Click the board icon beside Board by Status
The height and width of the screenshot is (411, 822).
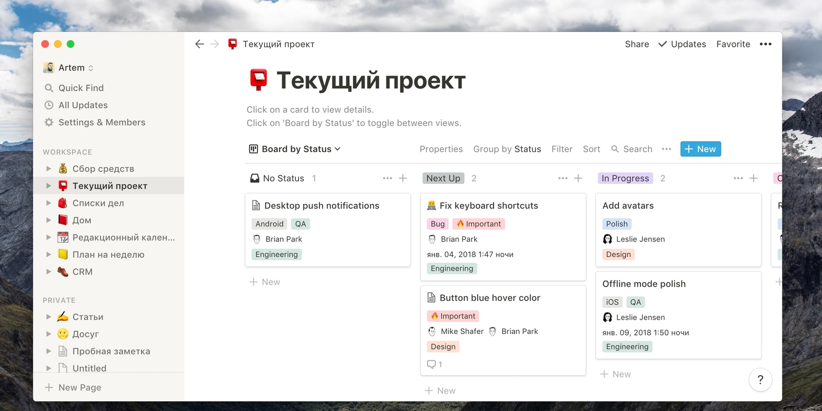tap(253, 149)
